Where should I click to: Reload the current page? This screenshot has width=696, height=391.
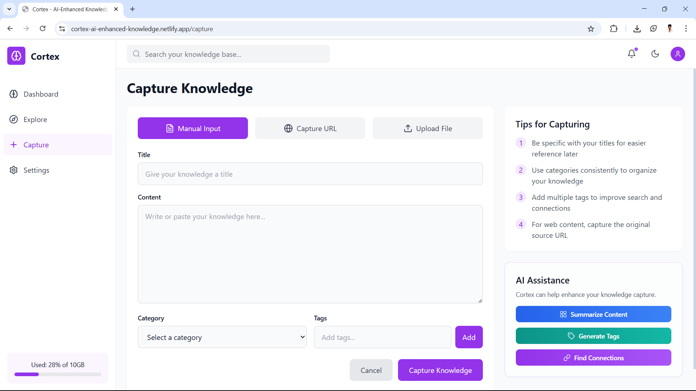point(42,29)
